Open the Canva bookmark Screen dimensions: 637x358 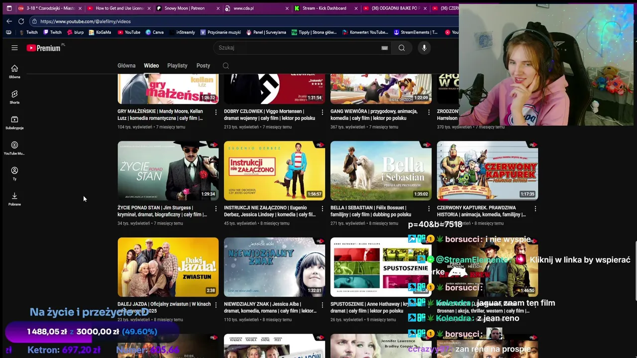pyautogui.click(x=154, y=32)
